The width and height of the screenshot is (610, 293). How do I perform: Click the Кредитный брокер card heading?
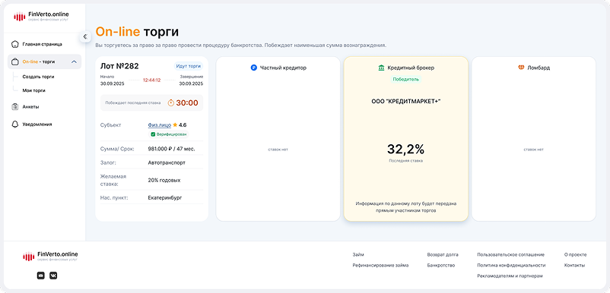tap(411, 68)
